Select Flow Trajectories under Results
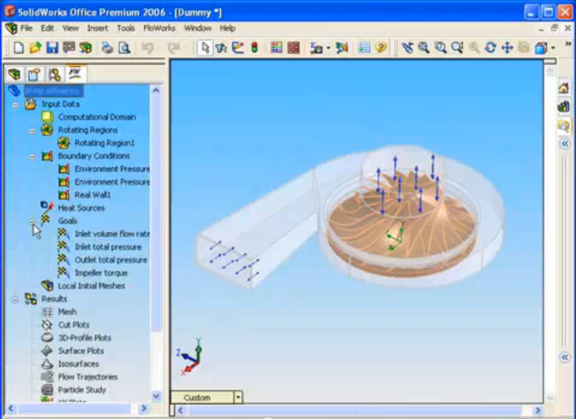 [88, 377]
